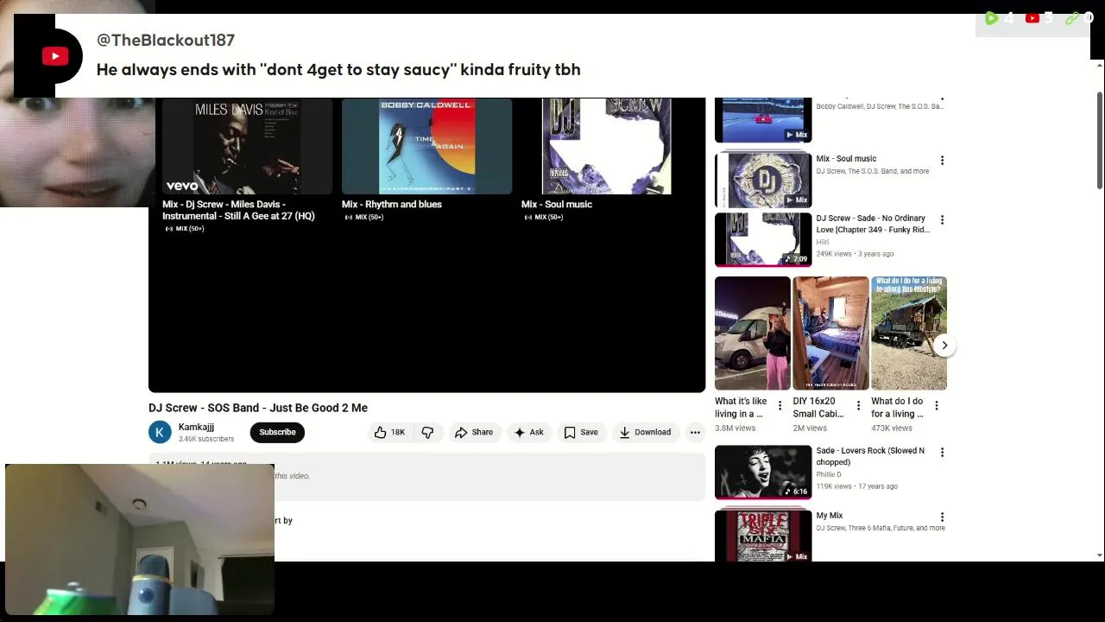This screenshot has width=1105, height=622.
Task: Click the red YouTube viewer count icon
Action: (1032, 18)
